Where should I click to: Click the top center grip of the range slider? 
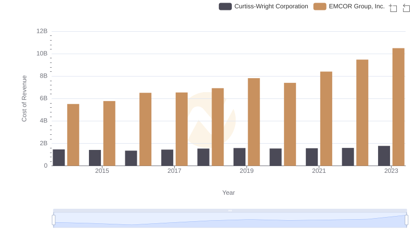click(x=230, y=210)
